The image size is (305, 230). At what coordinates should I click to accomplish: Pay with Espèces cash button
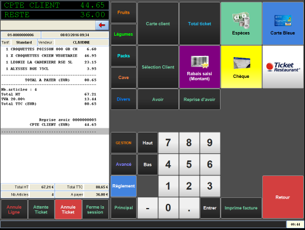tap(241, 23)
